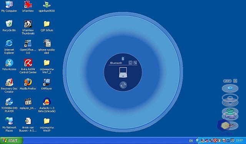Launch Mozilla Firefox from desktop
The height and width of the screenshot is (144, 246).
coord(28,84)
